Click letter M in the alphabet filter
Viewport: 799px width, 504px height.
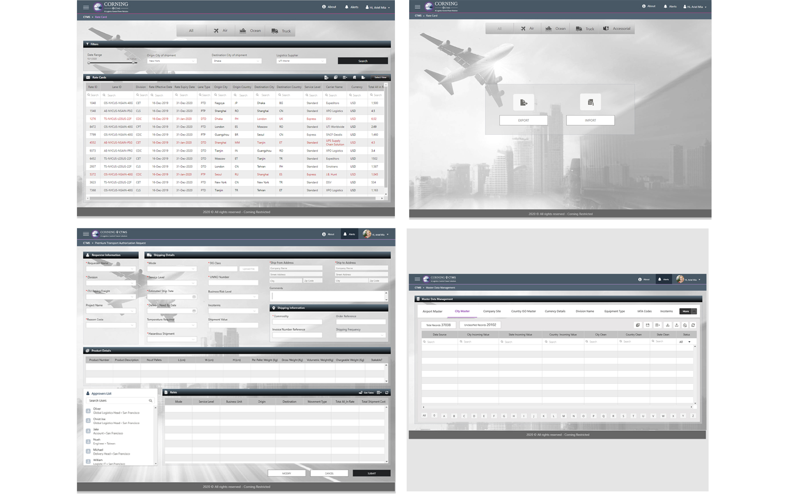point(564,416)
